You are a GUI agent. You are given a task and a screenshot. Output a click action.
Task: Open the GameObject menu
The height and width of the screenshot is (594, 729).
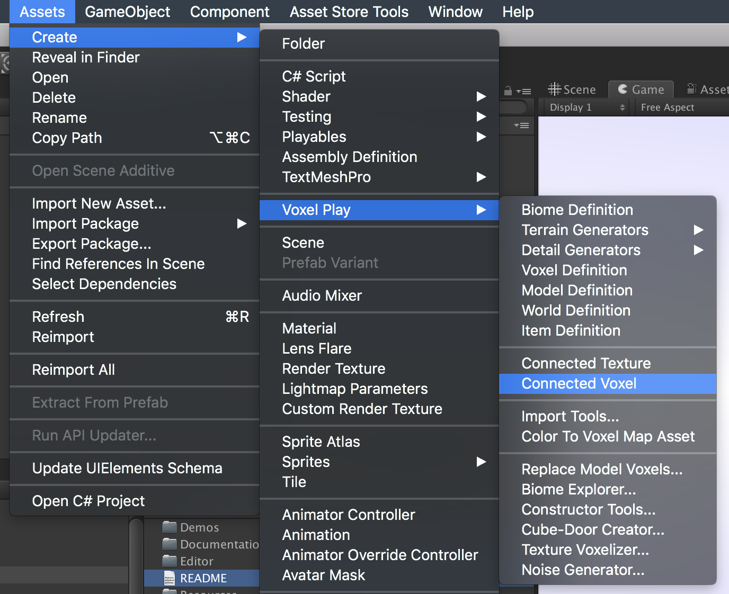tap(128, 12)
